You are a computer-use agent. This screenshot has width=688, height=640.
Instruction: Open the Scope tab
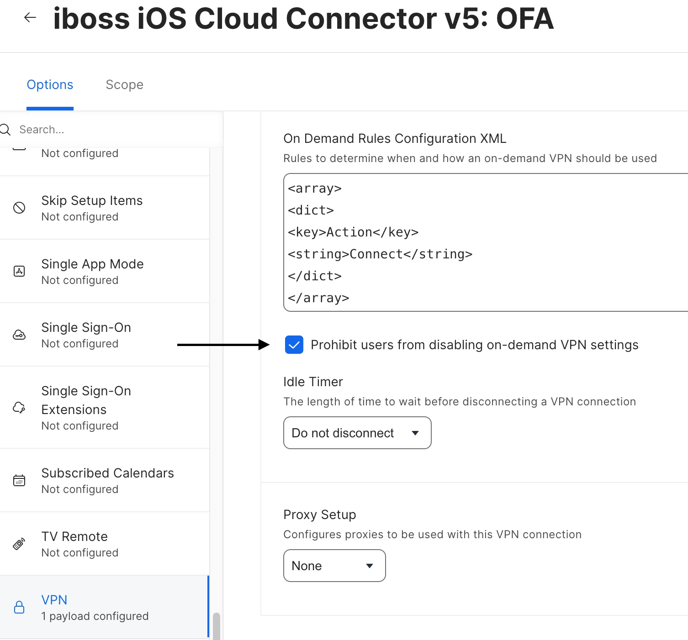(124, 85)
